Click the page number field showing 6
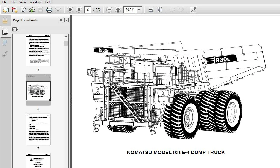This screenshot has height=168, width=280. pos(88,10)
